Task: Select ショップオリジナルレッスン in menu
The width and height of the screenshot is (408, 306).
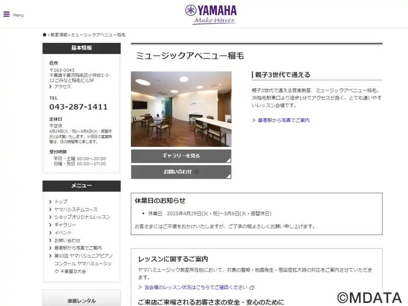Action: [82, 217]
